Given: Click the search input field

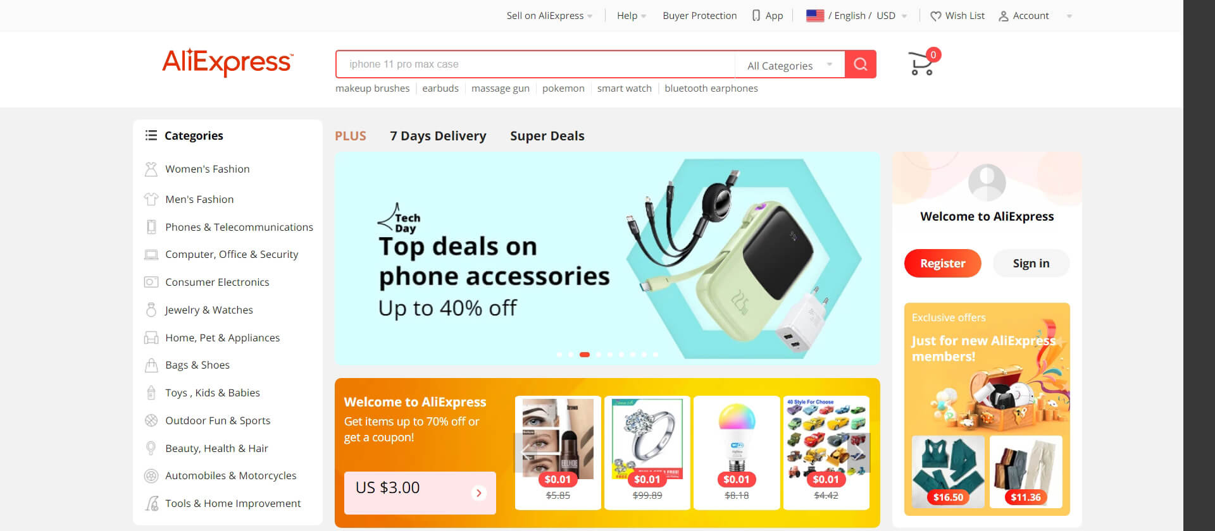Looking at the screenshot, I should click(x=535, y=64).
